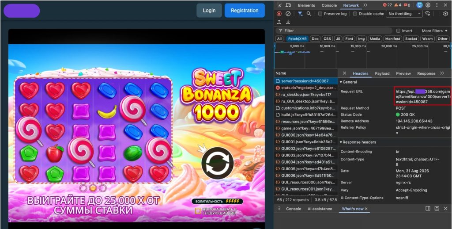Toggle the Fetch/XHR type filter
This screenshot has height=229, width=452.
click(x=297, y=39)
